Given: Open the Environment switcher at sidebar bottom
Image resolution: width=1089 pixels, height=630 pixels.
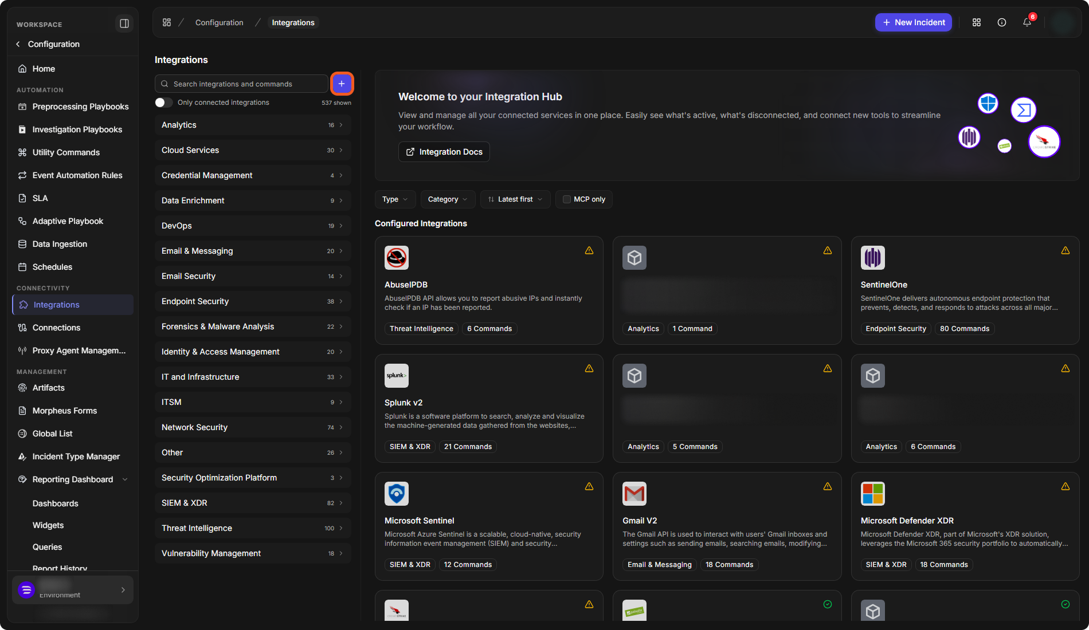Looking at the screenshot, I should tap(73, 590).
